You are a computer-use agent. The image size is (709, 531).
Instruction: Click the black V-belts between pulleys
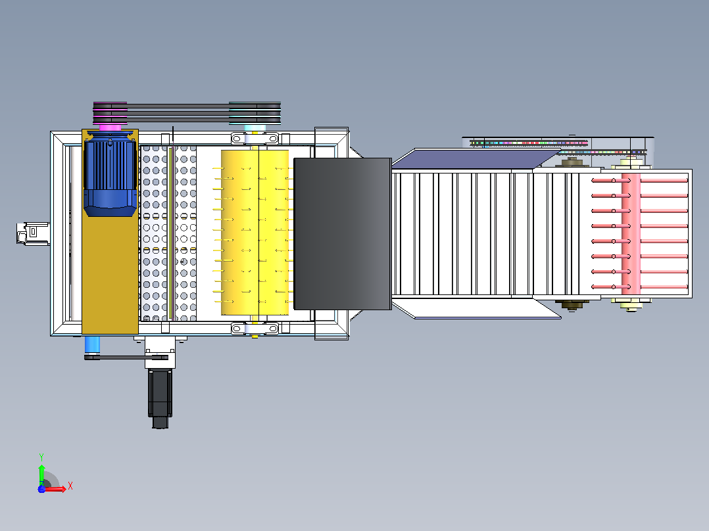click(187, 112)
